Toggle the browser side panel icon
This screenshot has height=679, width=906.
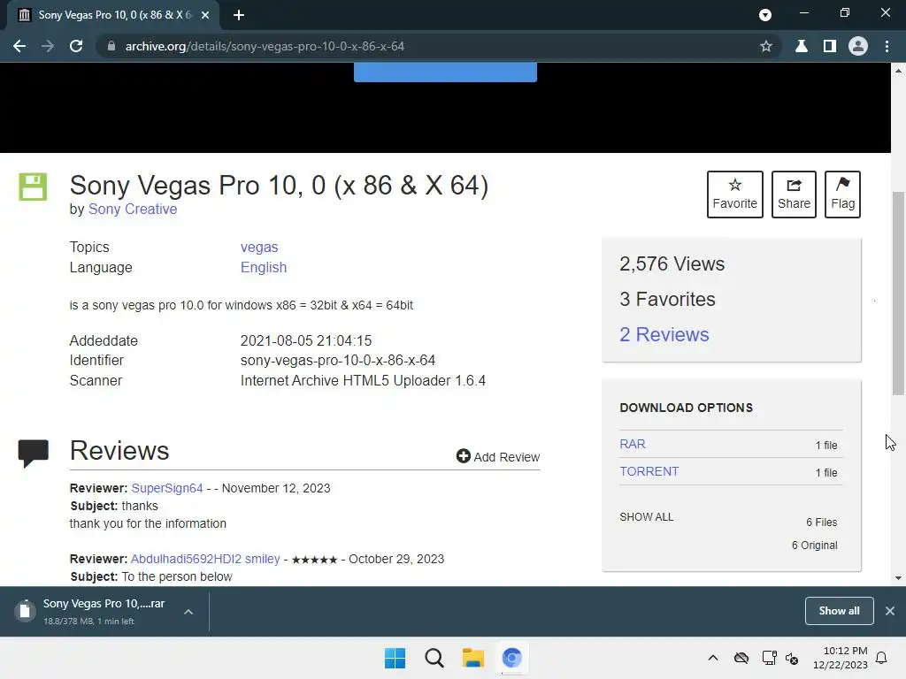tap(830, 46)
